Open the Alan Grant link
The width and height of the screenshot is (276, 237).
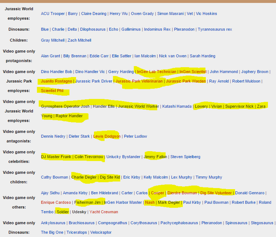click(x=50, y=56)
